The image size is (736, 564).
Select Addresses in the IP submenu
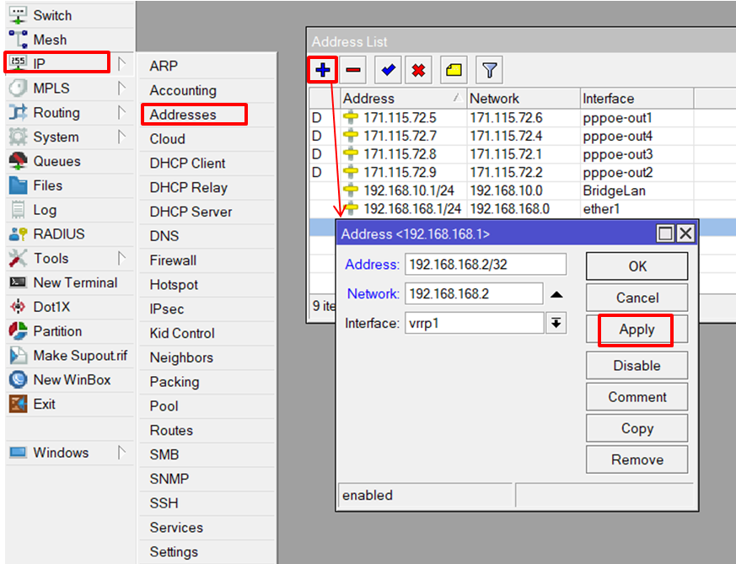tap(183, 115)
